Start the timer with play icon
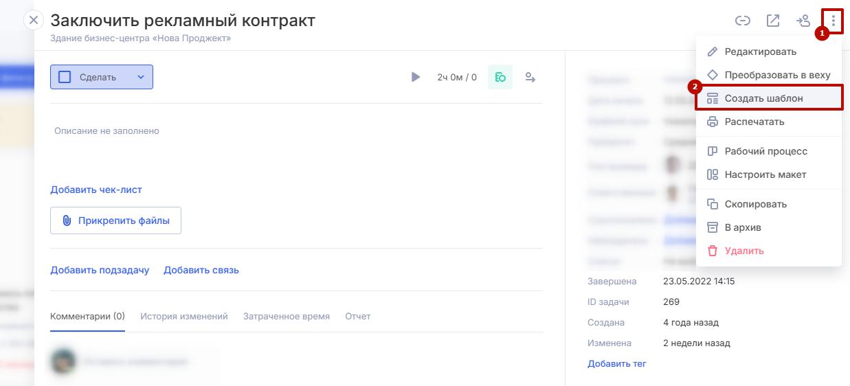The image size is (850, 386). pyautogui.click(x=415, y=77)
